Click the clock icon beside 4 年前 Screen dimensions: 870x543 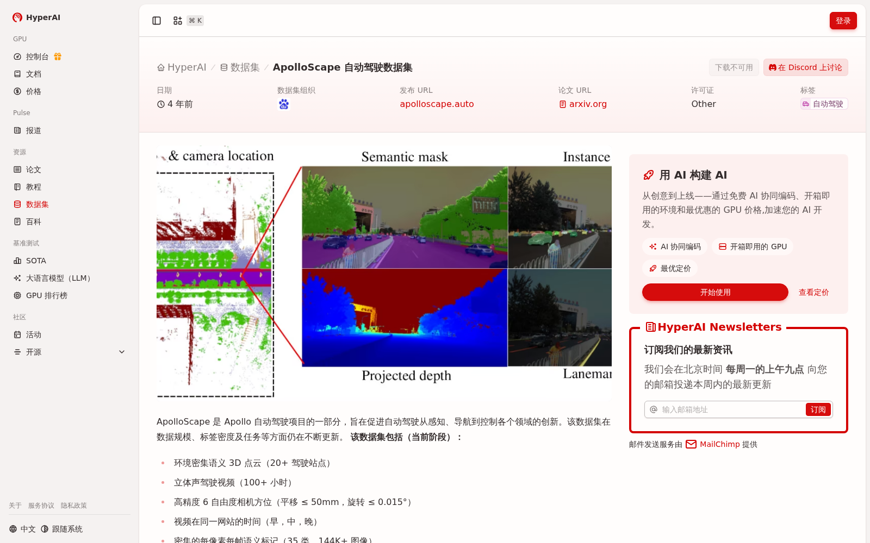pyautogui.click(x=161, y=104)
